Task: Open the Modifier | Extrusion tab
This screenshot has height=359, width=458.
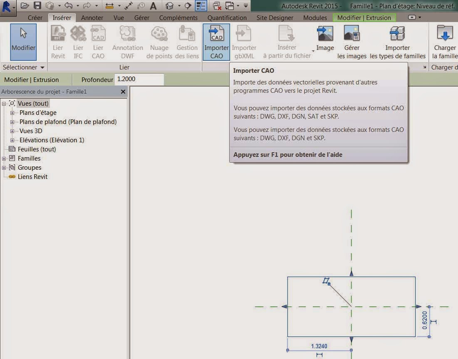Action: (x=364, y=18)
